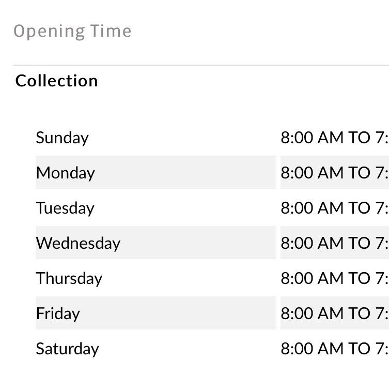The width and height of the screenshot is (389, 389).
Task: Select the Collection section title
Action: click(56, 81)
